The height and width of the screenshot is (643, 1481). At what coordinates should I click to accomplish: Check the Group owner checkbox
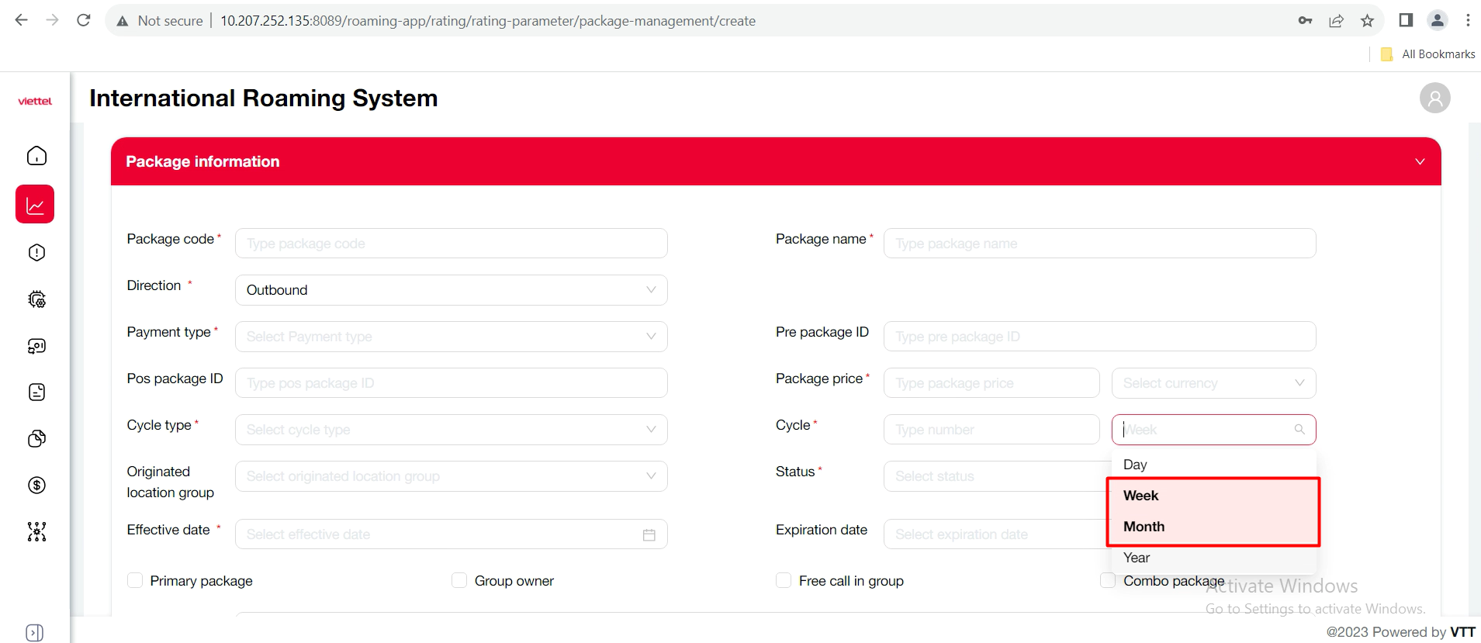459,581
